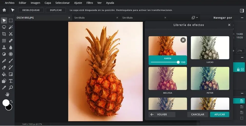Screen dimensions: 246x126
Task: Click APLICAR to apply the effect
Action: pyautogui.click(x=220, y=114)
